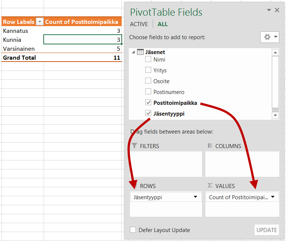
Task: Tick the Postinumero field checkbox
Action: pos(148,92)
